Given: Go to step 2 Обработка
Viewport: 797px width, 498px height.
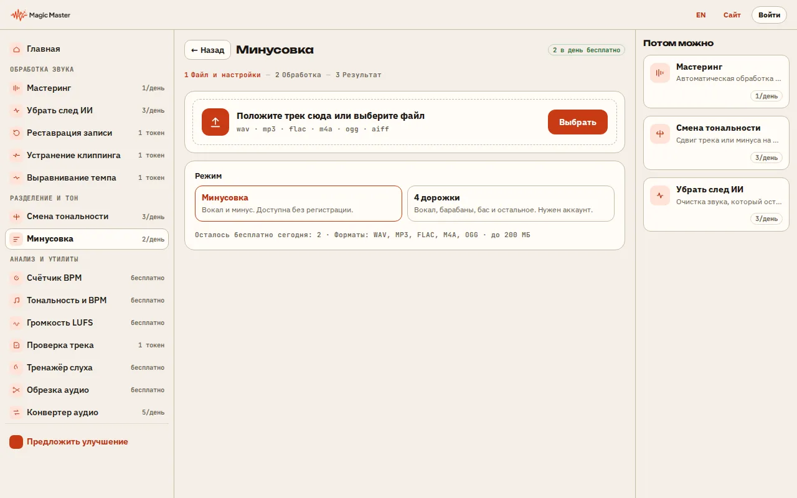Looking at the screenshot, I should pyautogui.click(x=298, y=75).
